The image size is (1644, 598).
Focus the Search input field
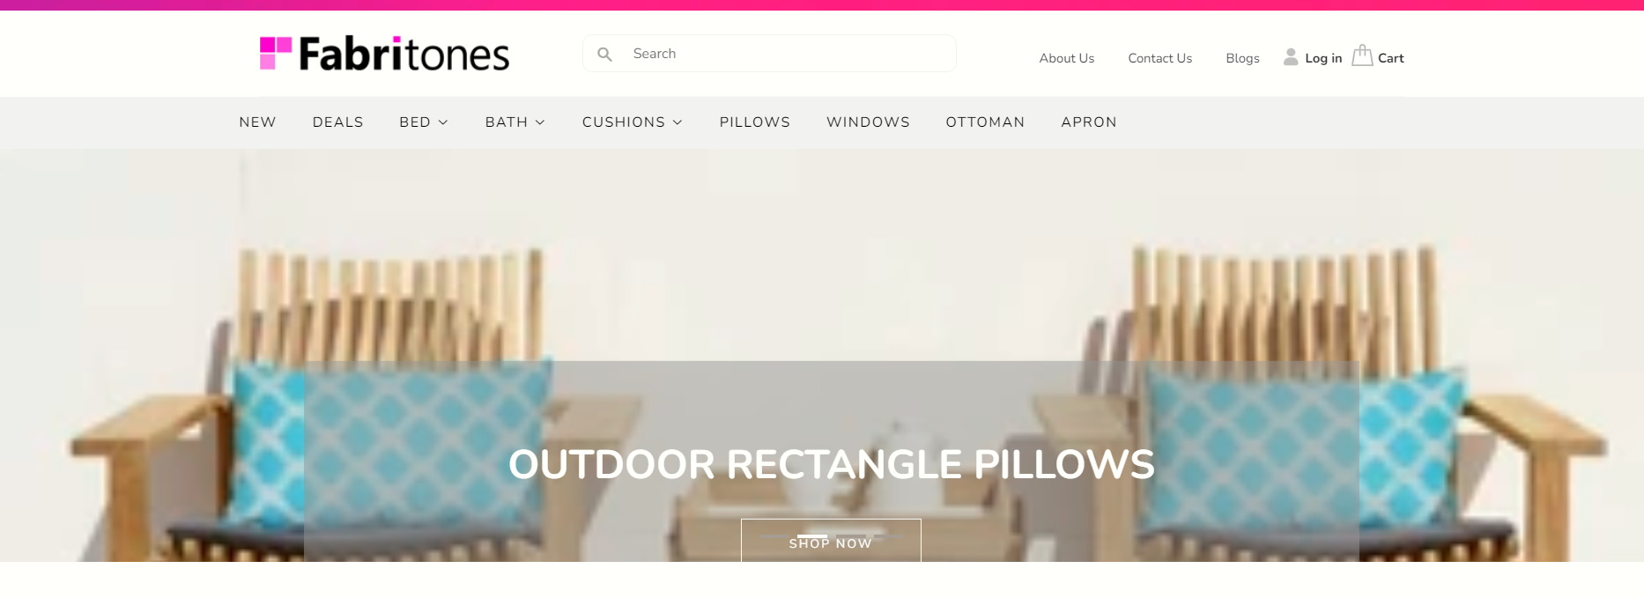[x=769, y=54]
